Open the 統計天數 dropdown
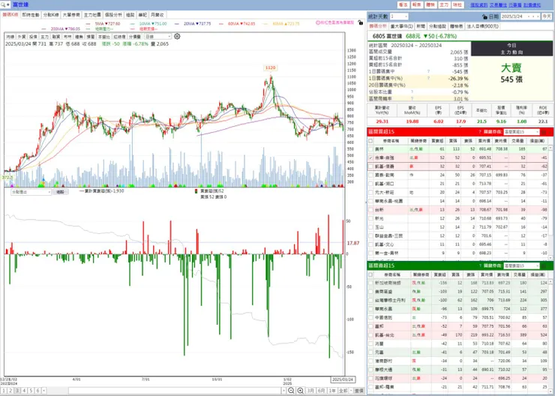The height and width of the screenshot is (396, 555). pyautogui.click(x=399, y=16)
